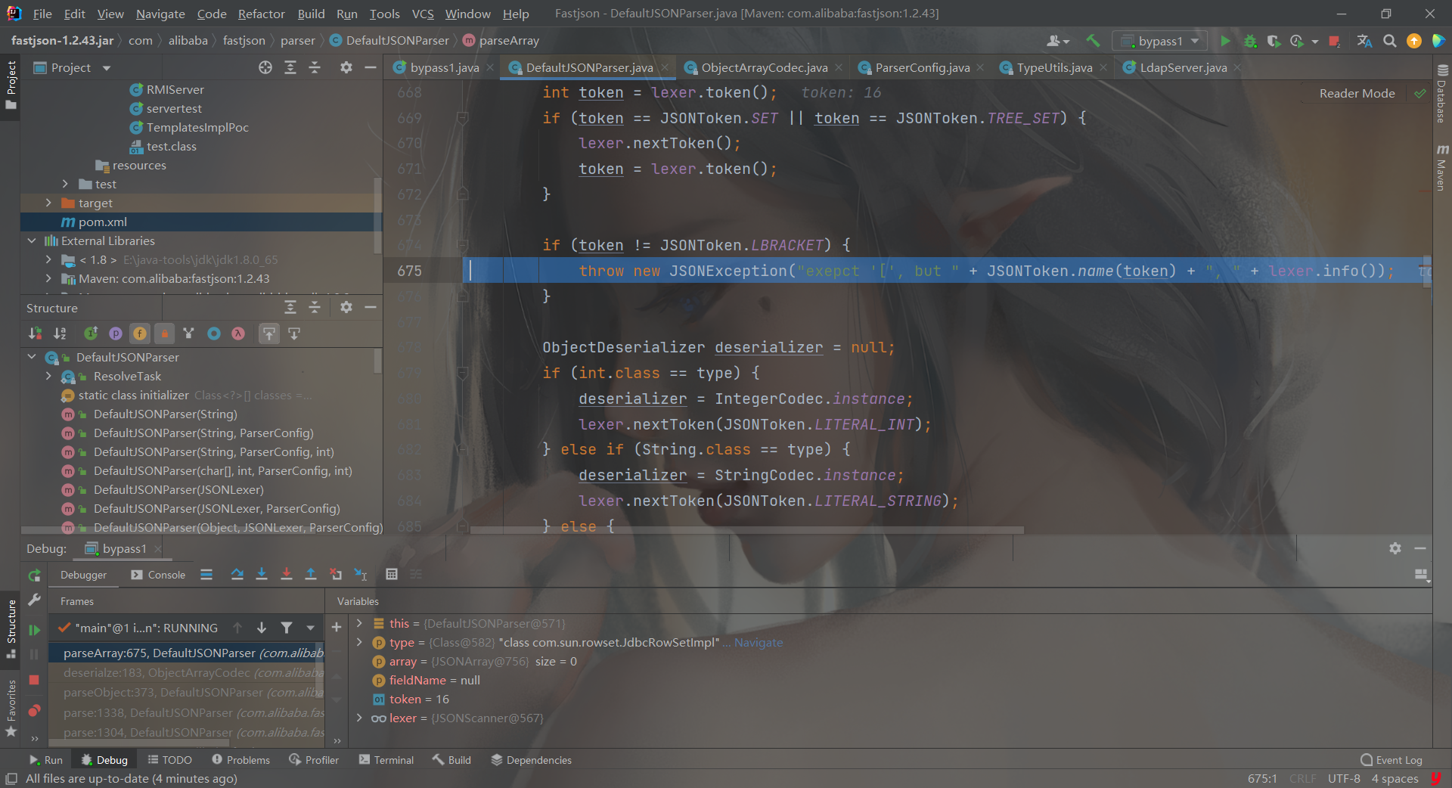Expand the lexer variable in Variables
The width and height of the screenshot is (1452, 788).
(x=359, y=718)
